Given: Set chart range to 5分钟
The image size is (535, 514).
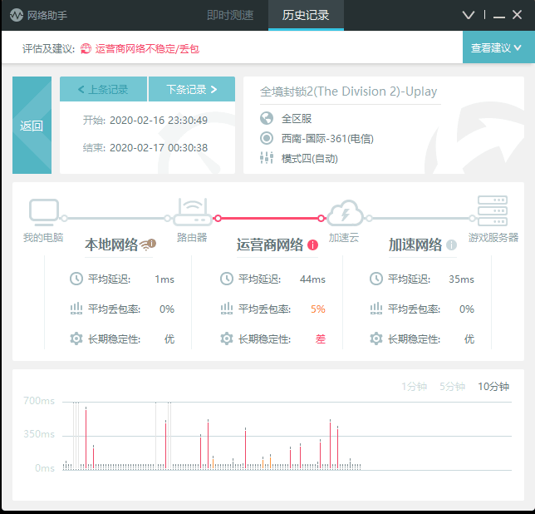Looking at the screenshot, I should pyautogui.click(x=452, y=386).
